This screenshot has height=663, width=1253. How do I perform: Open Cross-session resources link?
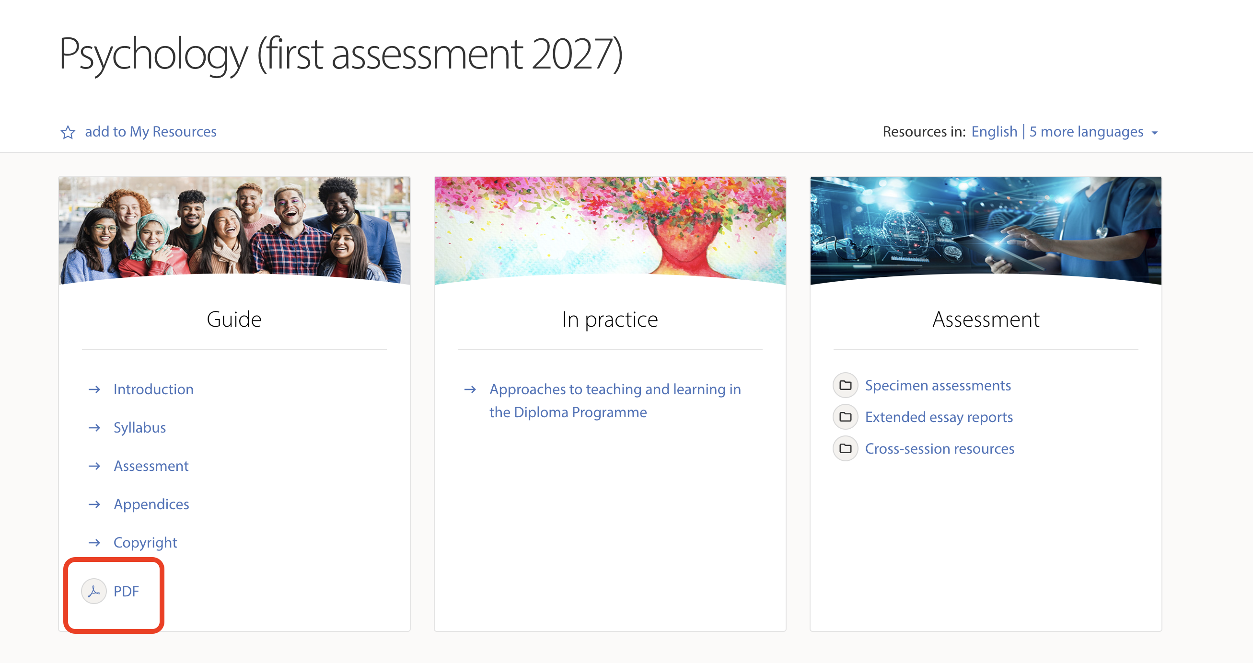tap(939, 448)
